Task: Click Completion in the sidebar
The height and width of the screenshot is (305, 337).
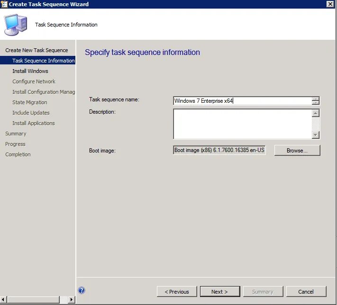Action: pos(18,154)
